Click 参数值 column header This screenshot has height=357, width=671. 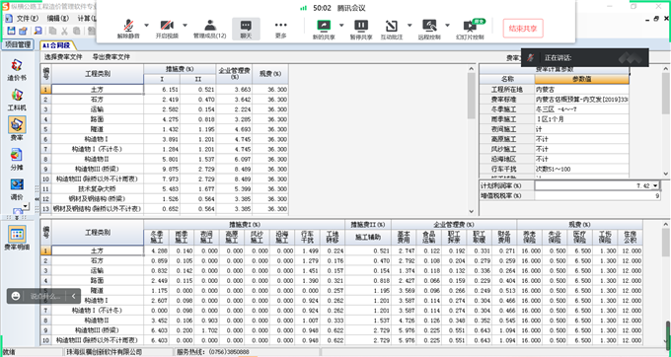(x=581, y=79)
